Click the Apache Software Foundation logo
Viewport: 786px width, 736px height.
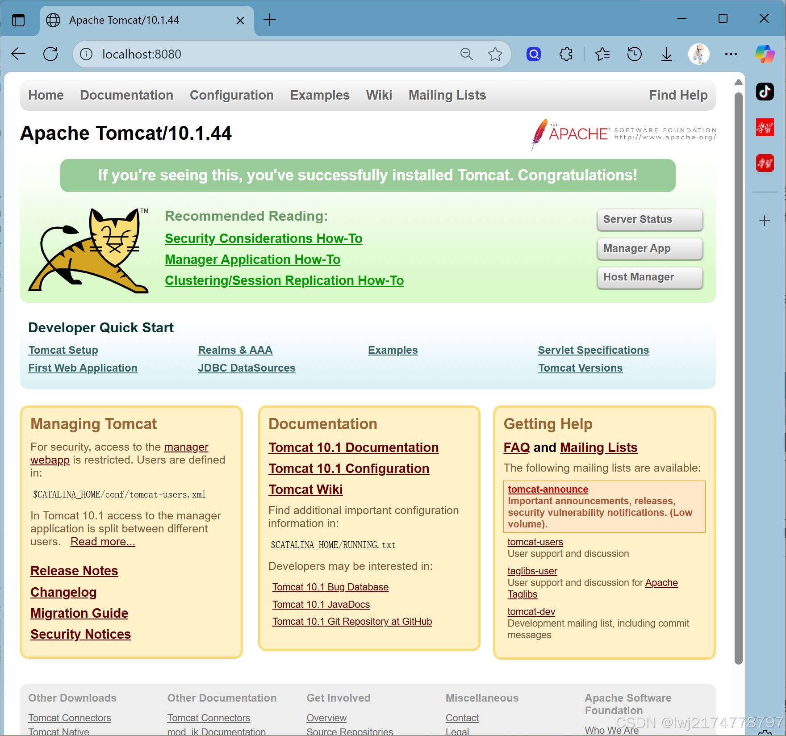point(624,134)
